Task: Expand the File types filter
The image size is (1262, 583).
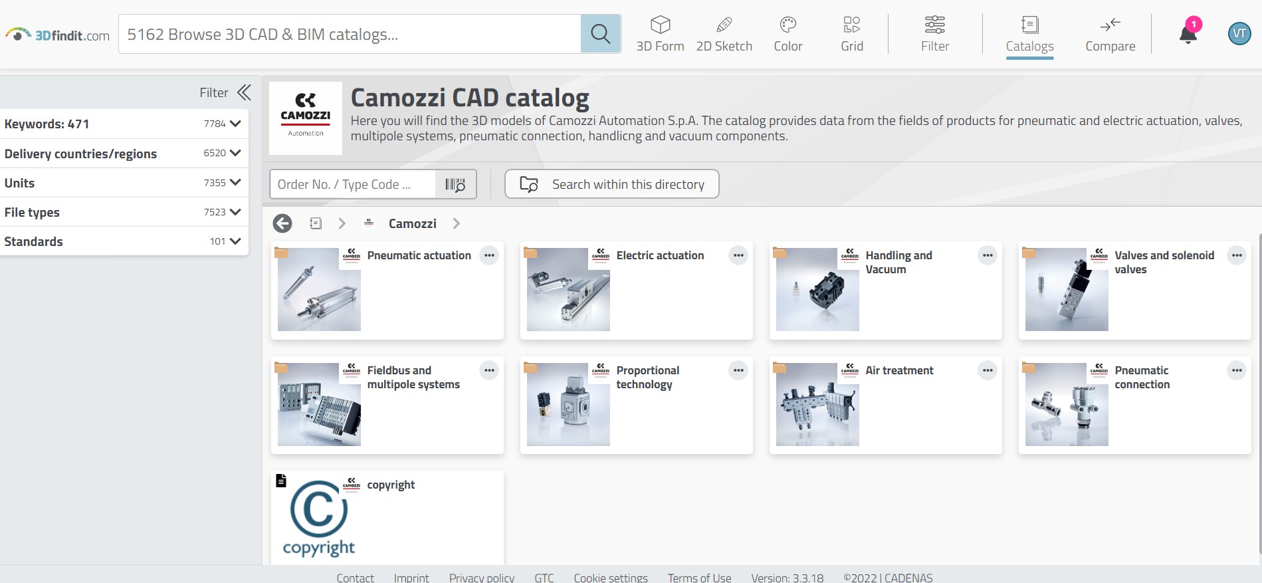Action: 124,212
